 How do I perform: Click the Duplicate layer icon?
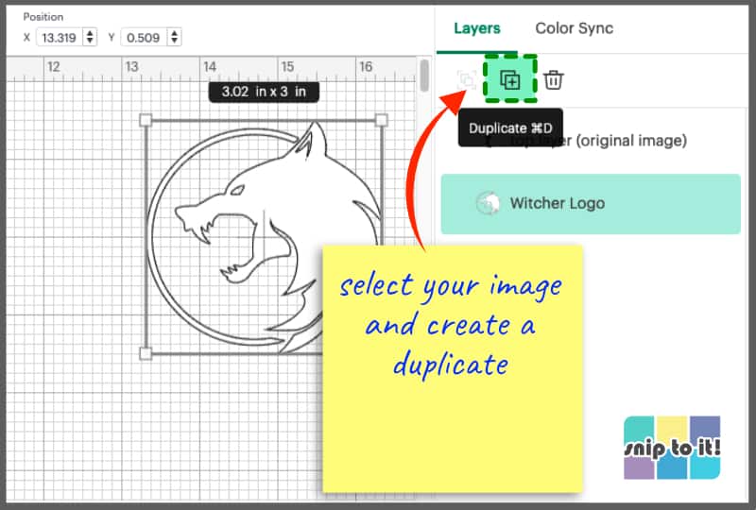pos(510,79)
